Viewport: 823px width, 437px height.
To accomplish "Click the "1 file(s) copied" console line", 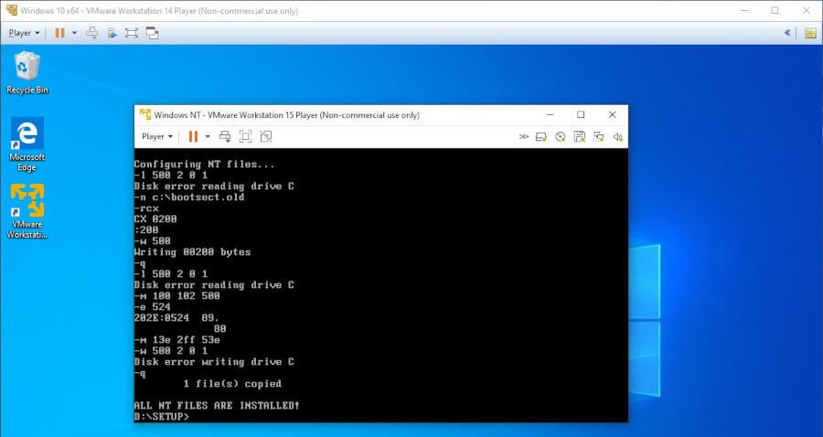I will click(232, 383).
